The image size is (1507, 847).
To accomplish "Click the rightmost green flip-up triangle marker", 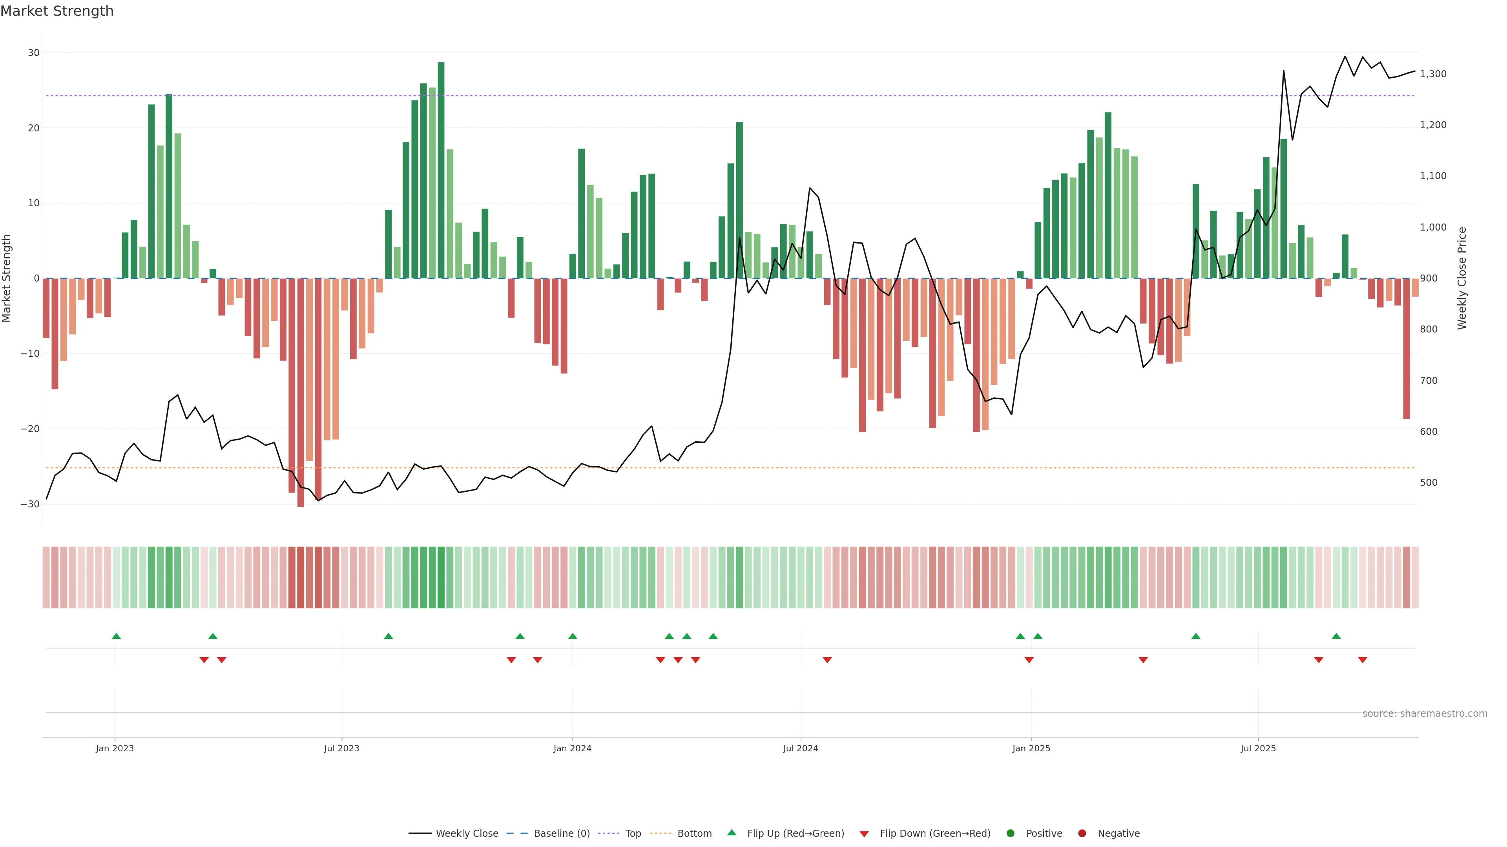I will click(x=1336, y=636).
